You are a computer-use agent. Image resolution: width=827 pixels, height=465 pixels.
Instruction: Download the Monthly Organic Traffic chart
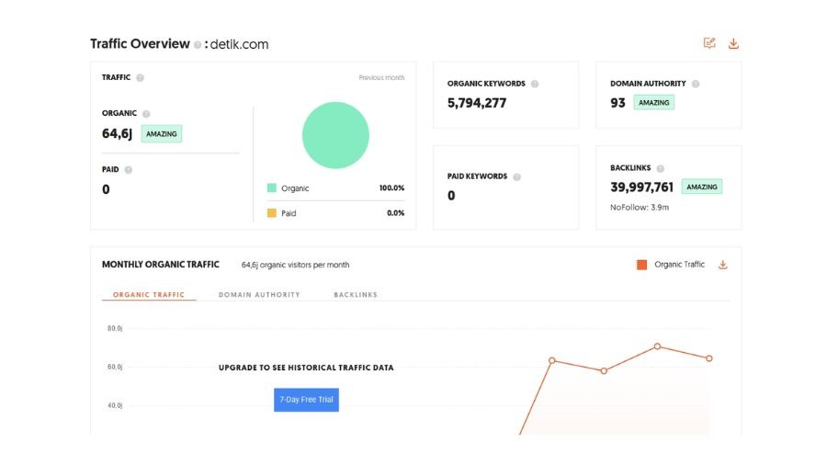pyautogui.click(x=722, y=265)
